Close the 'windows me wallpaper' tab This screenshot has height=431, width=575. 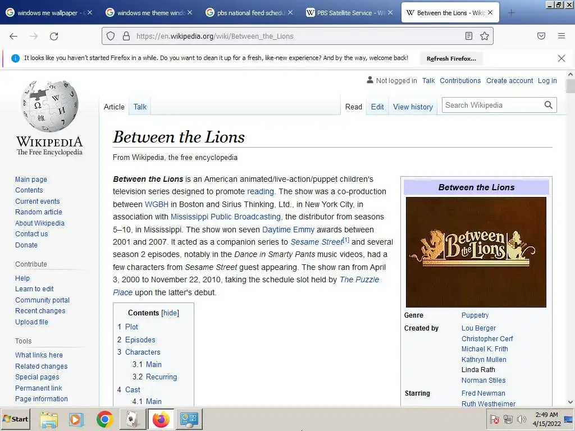(x=89, y=12)
